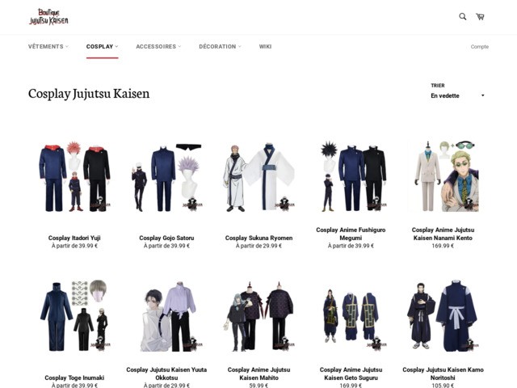The width and height of the screenshot is (517, 388).
Task: Open the shopping cart icon
Action: tap(481, 16)
